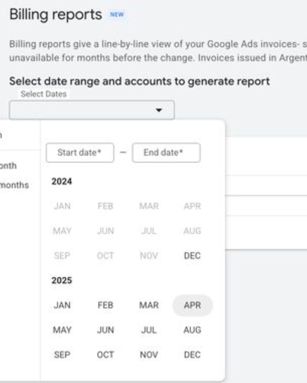The width and height of the screenshot is (307, 383).
Task: Select FEB 2025 for the report range
Action: 105,305
